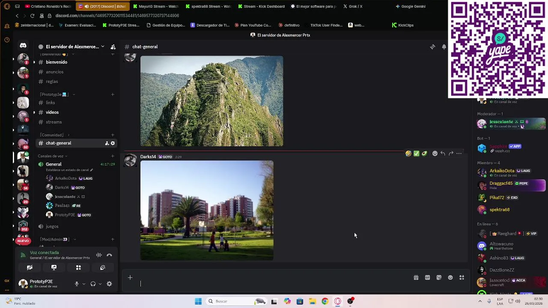Select Paul241 in voice channel list

point(63,206)
